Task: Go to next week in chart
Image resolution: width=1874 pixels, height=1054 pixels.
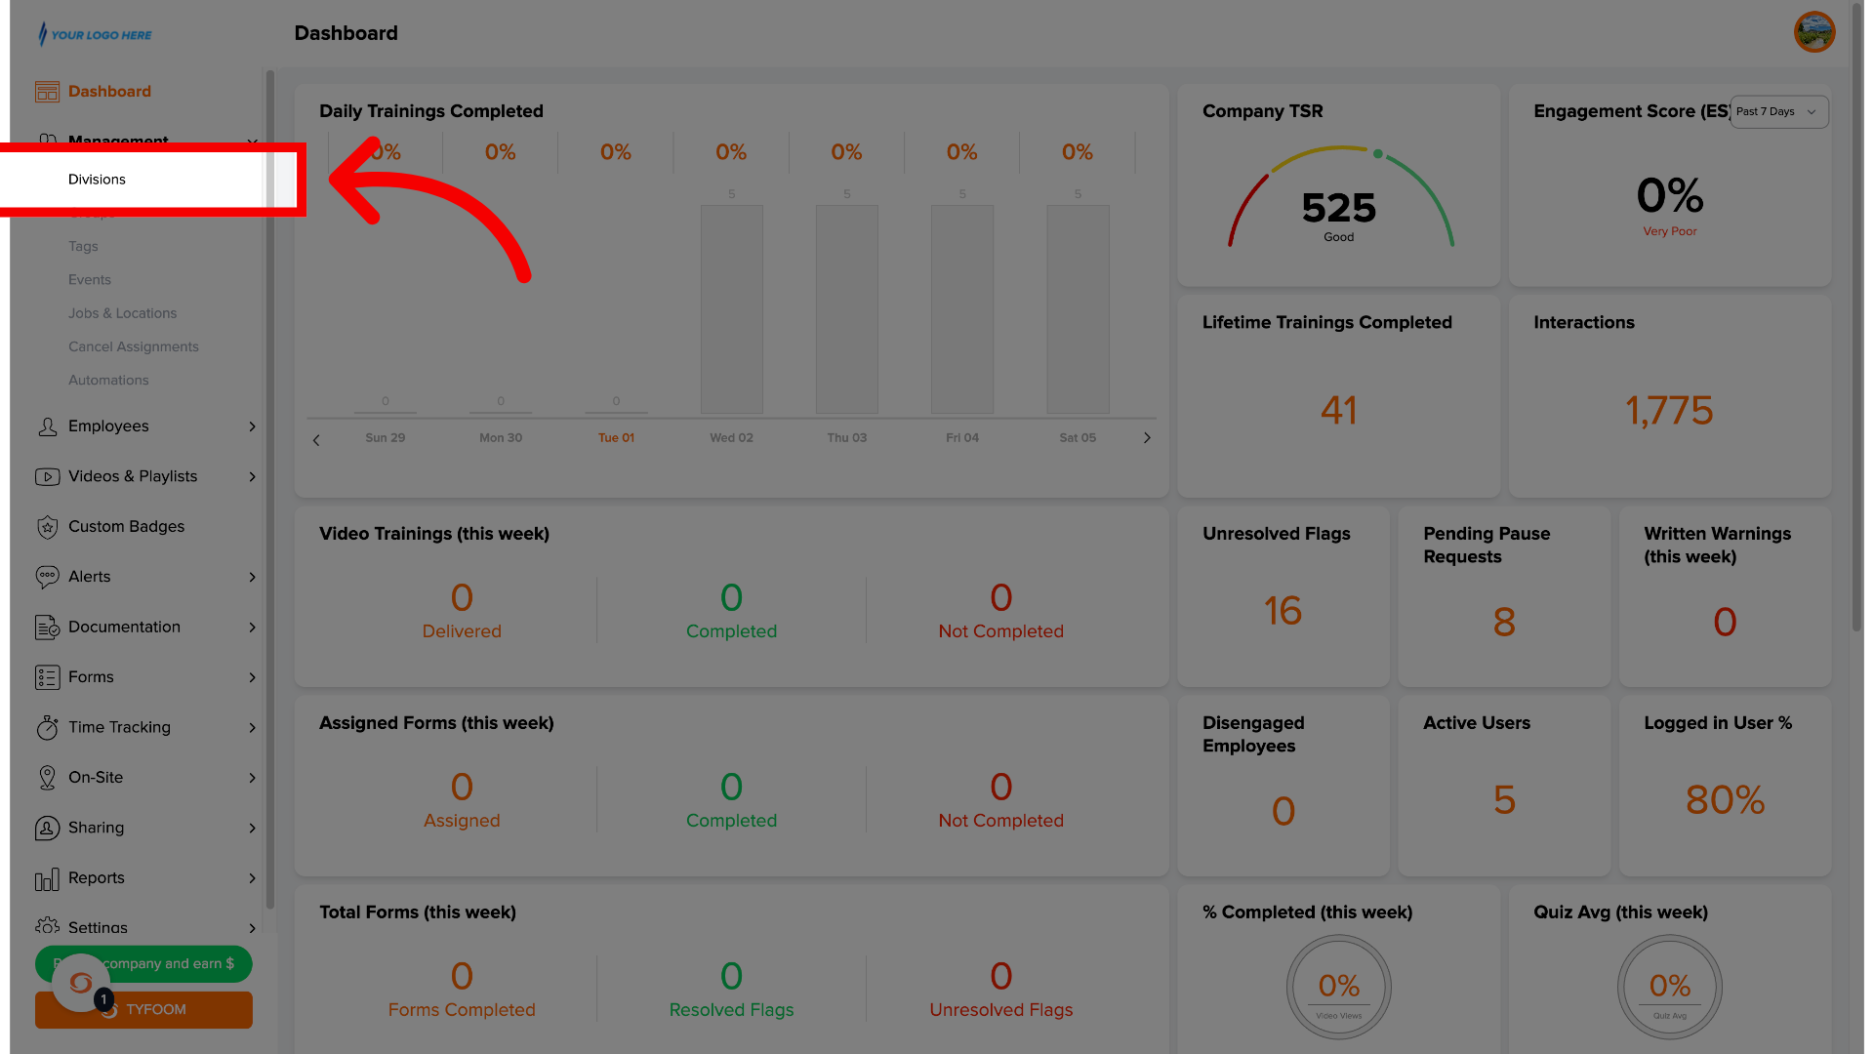Action: click(x=1147, y=438)
